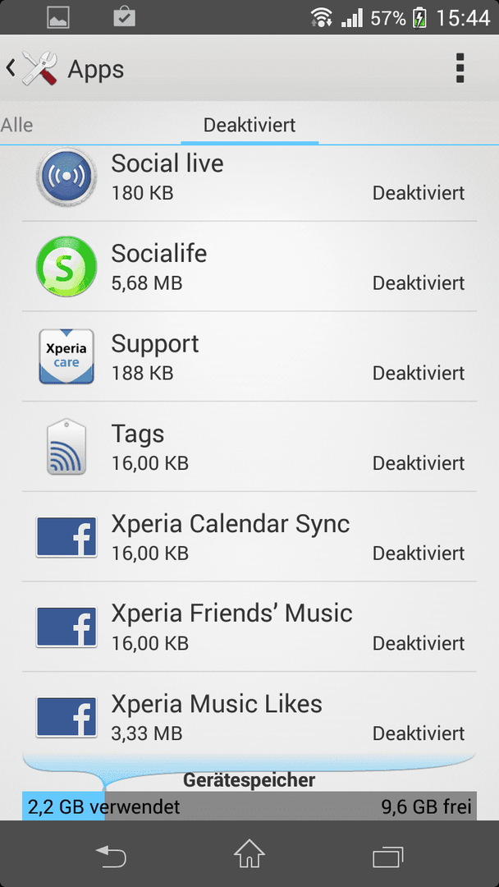The width and height of the screenshot is (499, 887).
Task: Open the Xperia care Support icon
Action: (66, 356)
